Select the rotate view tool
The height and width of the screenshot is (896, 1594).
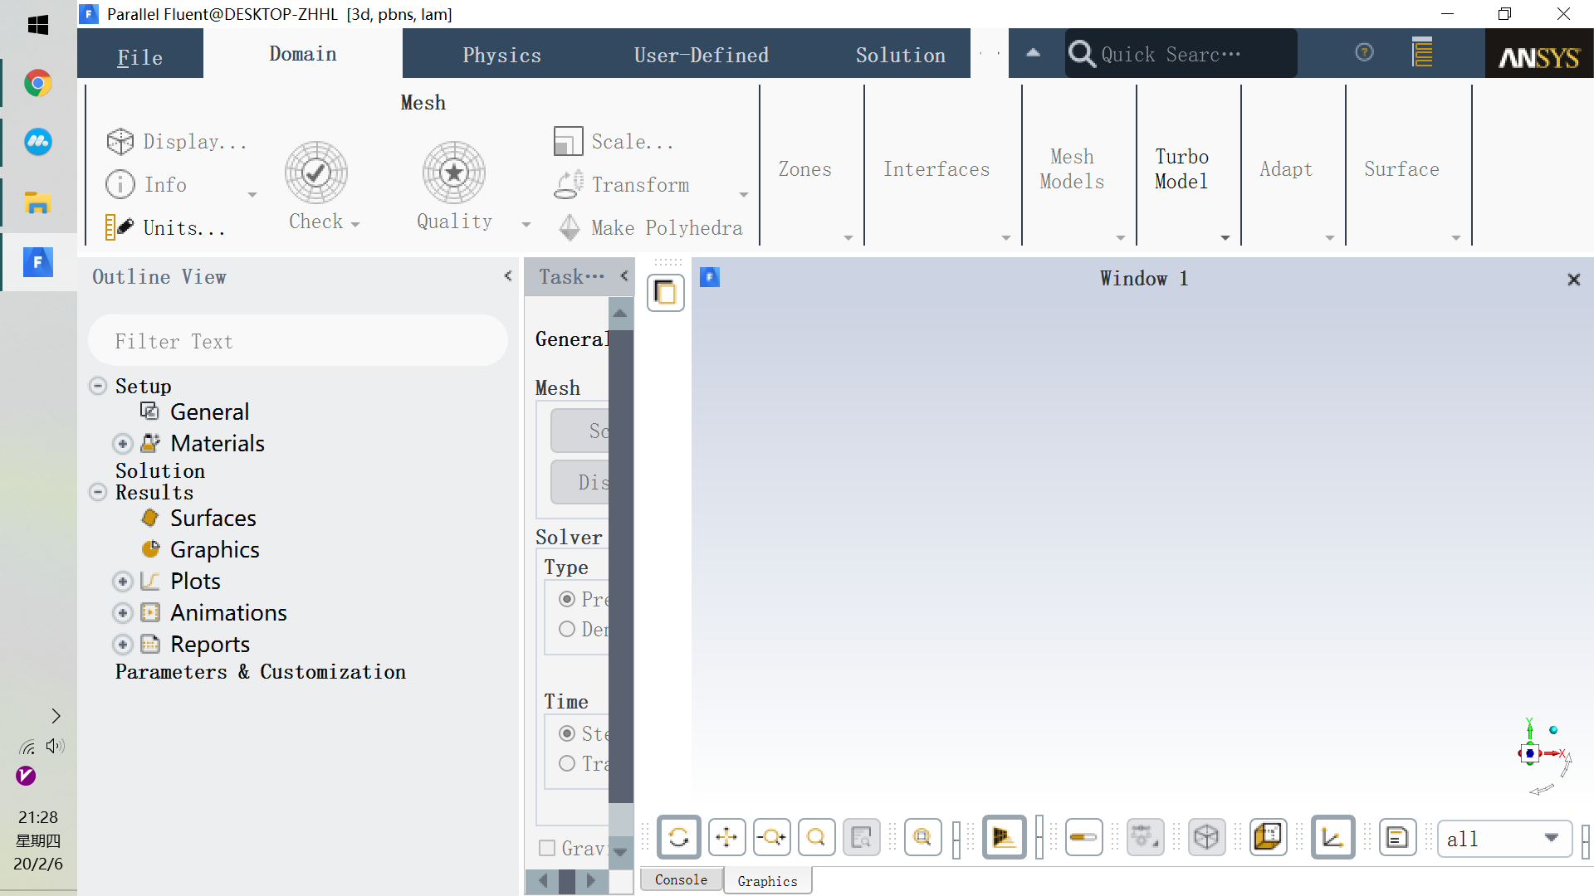[678, 837]
